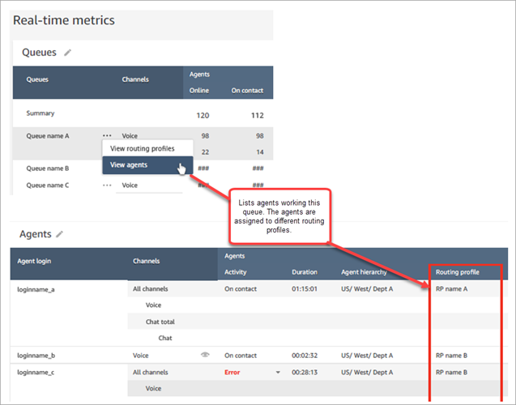Click the Summary row in Queues table
This screenshot has height=405, width=516.
point(41,113)
